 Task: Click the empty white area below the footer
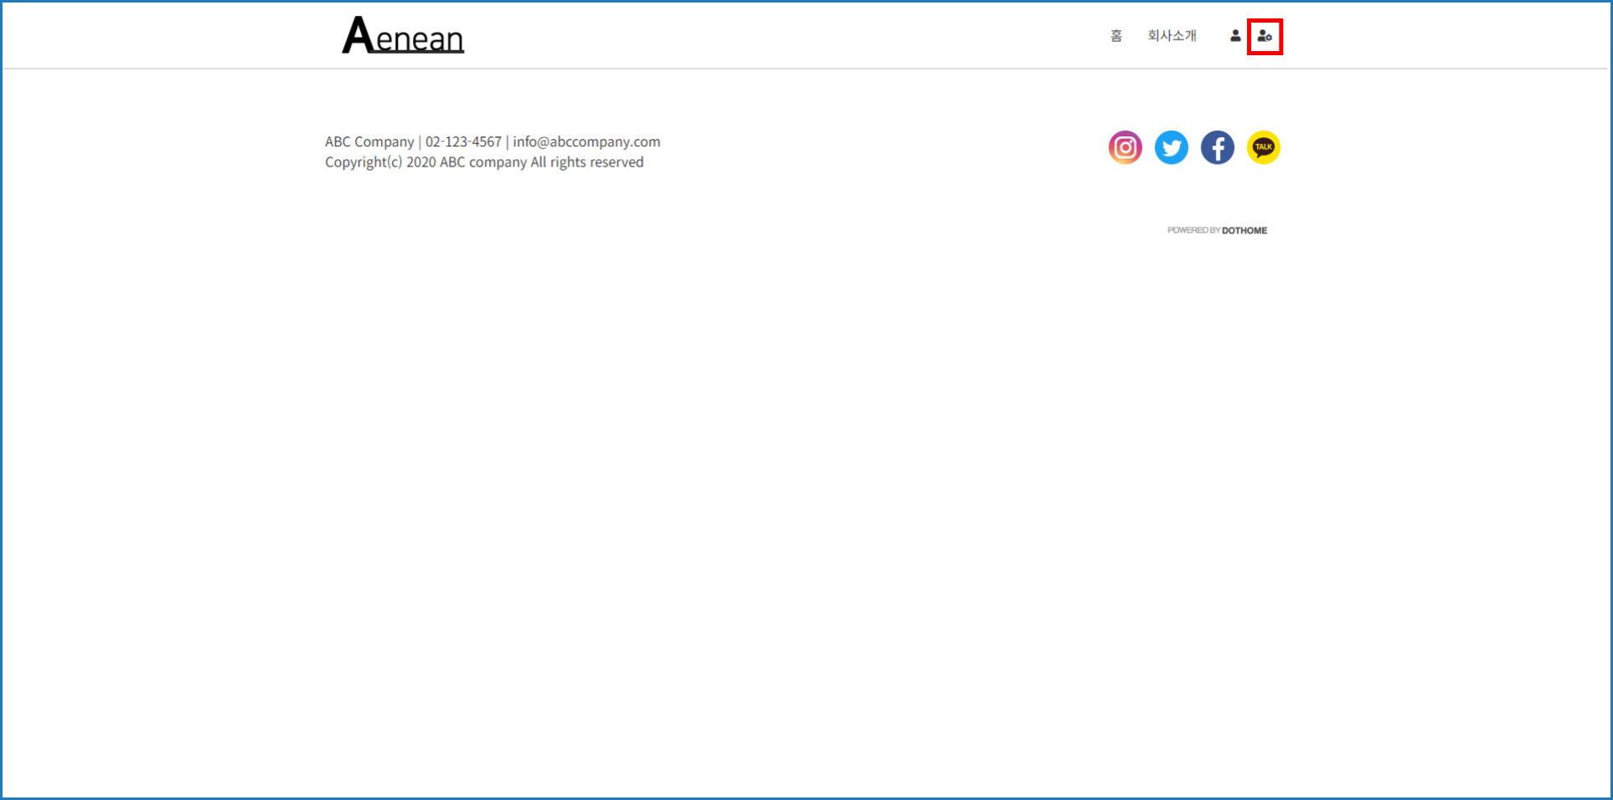point(804,502)
